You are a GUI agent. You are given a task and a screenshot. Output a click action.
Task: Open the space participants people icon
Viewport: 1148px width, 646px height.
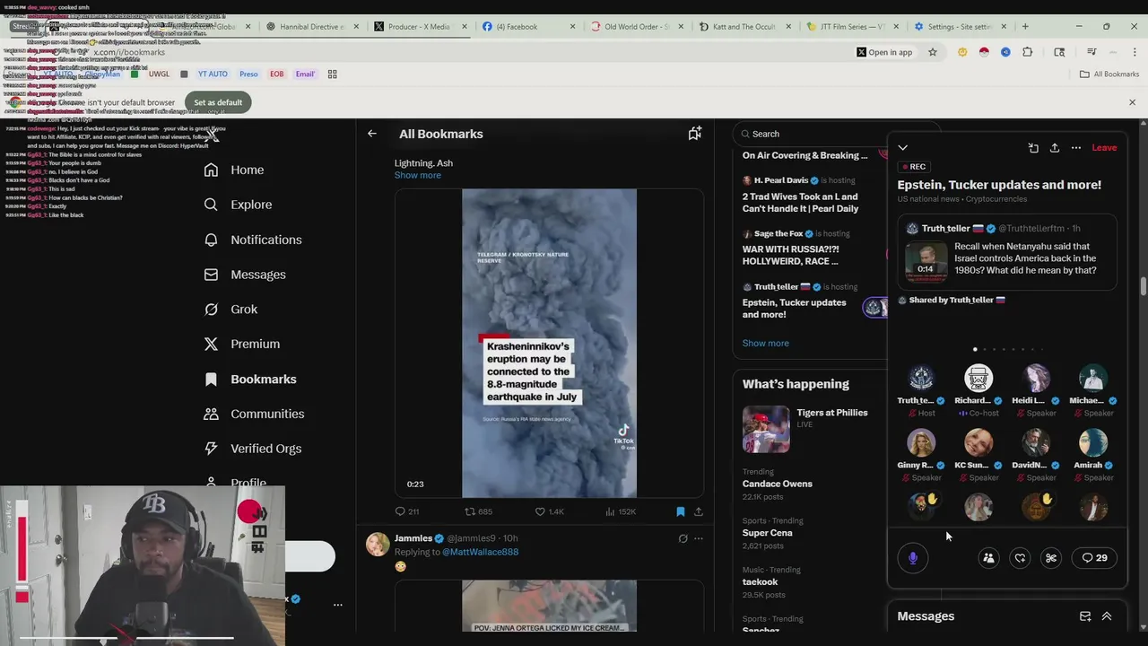(988, 558)
